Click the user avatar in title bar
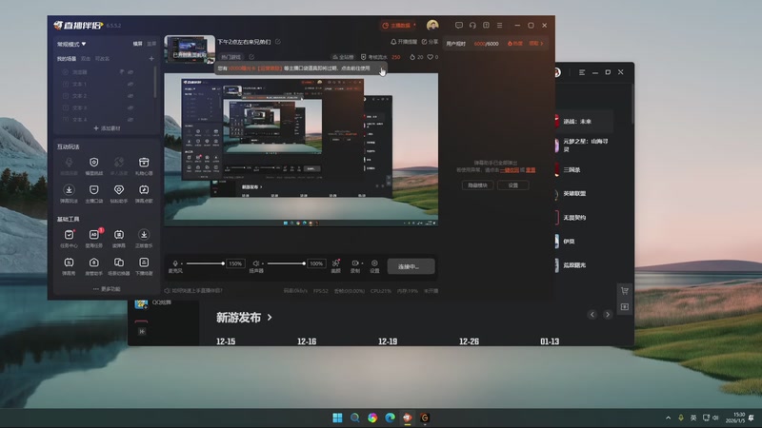This screenshot has height=428, width=762. pos(432,26)
